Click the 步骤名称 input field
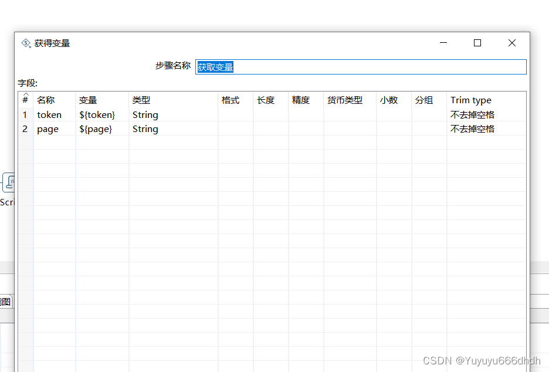 (361, 67)
